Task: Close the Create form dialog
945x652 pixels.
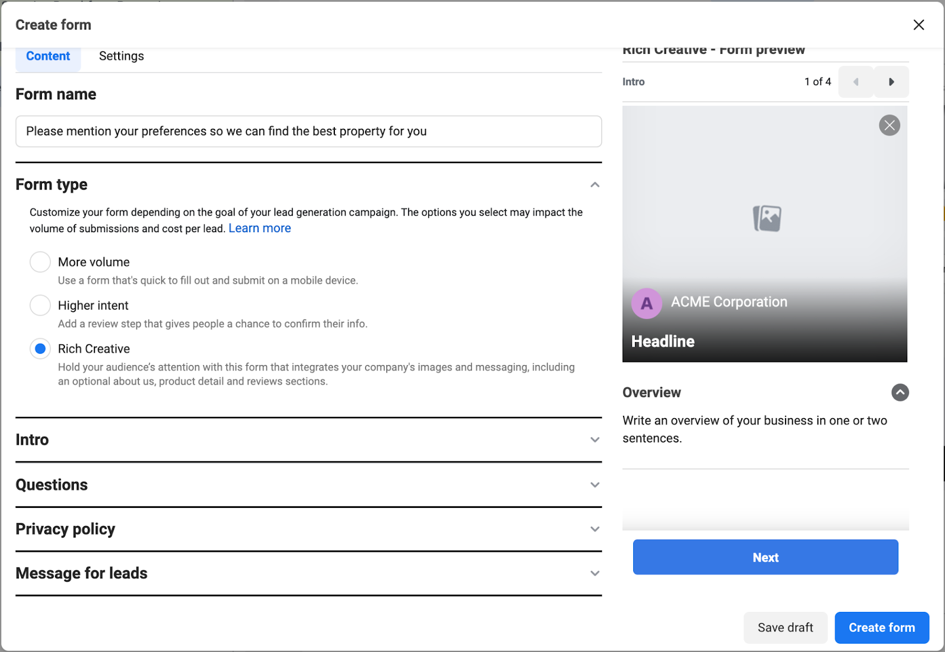Action: tap(919, 25)
